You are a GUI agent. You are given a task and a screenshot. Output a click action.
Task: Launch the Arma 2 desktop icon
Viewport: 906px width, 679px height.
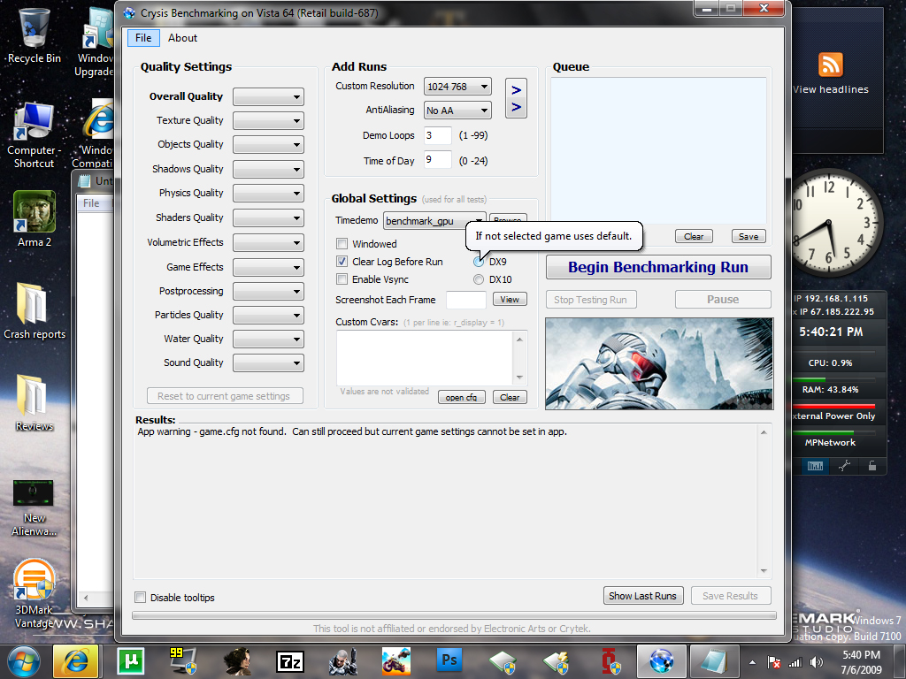[35, 219]
